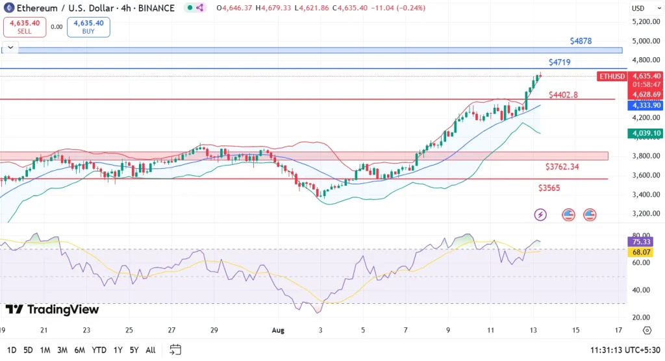Open the time axis settings icon

647,330
